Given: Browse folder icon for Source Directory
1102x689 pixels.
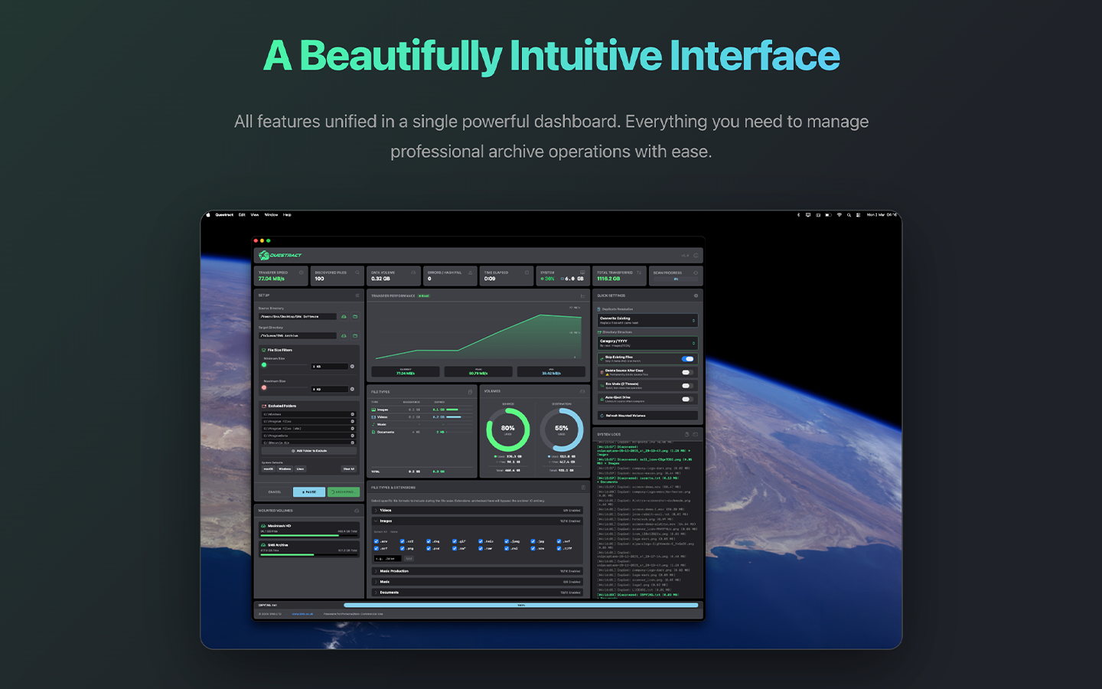Looking at the screenshot, I should pos(355,316).
